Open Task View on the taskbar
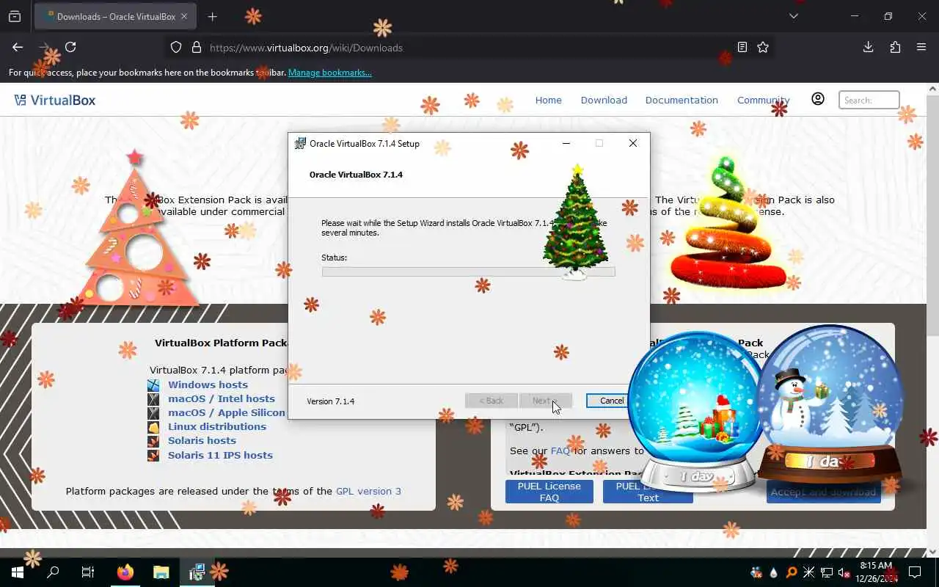This screenshot has height=587, width=939. 88,572
